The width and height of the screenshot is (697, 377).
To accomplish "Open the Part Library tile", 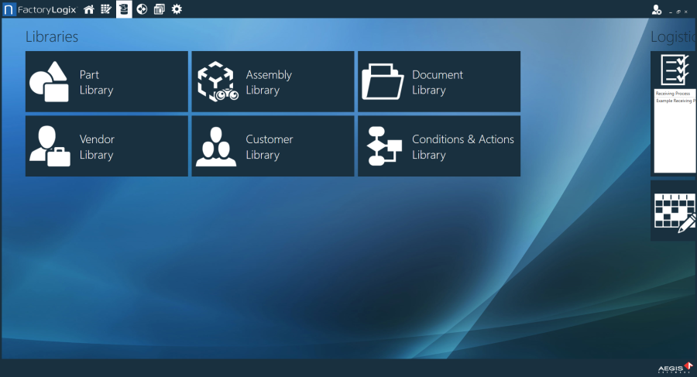I will tap(107, 82).
